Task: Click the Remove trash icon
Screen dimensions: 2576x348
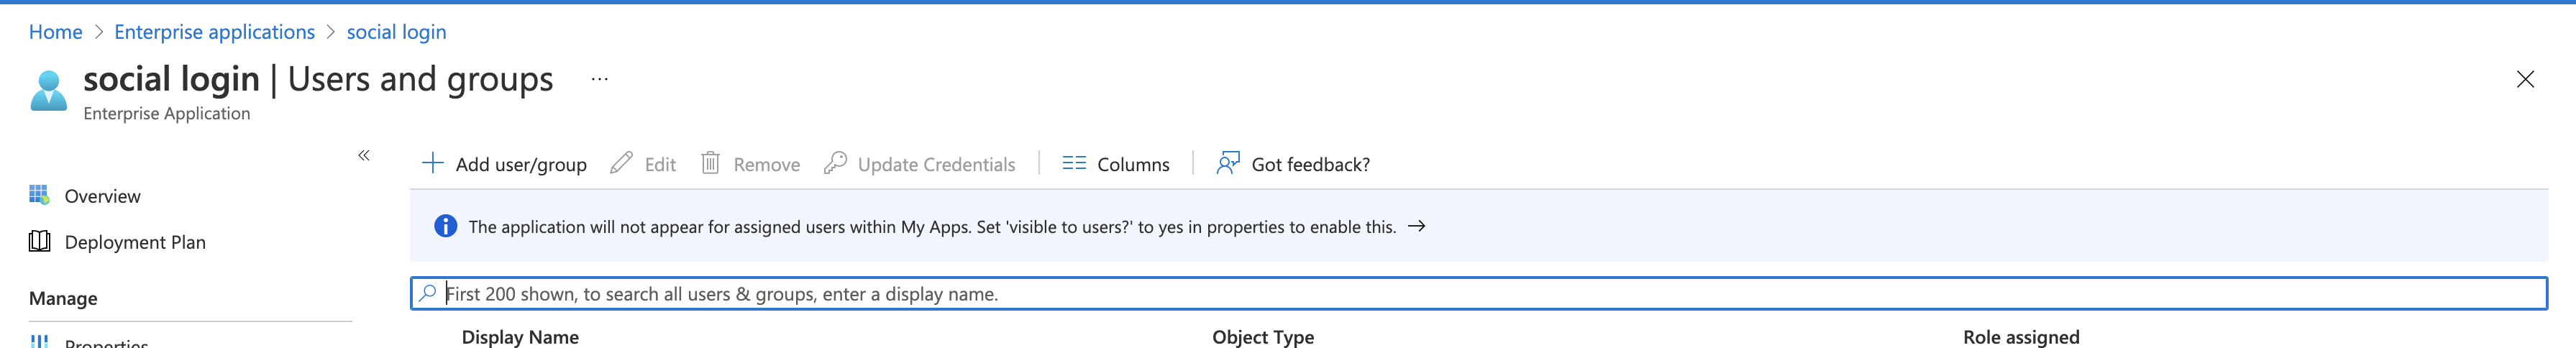Action: click(710, 163)
